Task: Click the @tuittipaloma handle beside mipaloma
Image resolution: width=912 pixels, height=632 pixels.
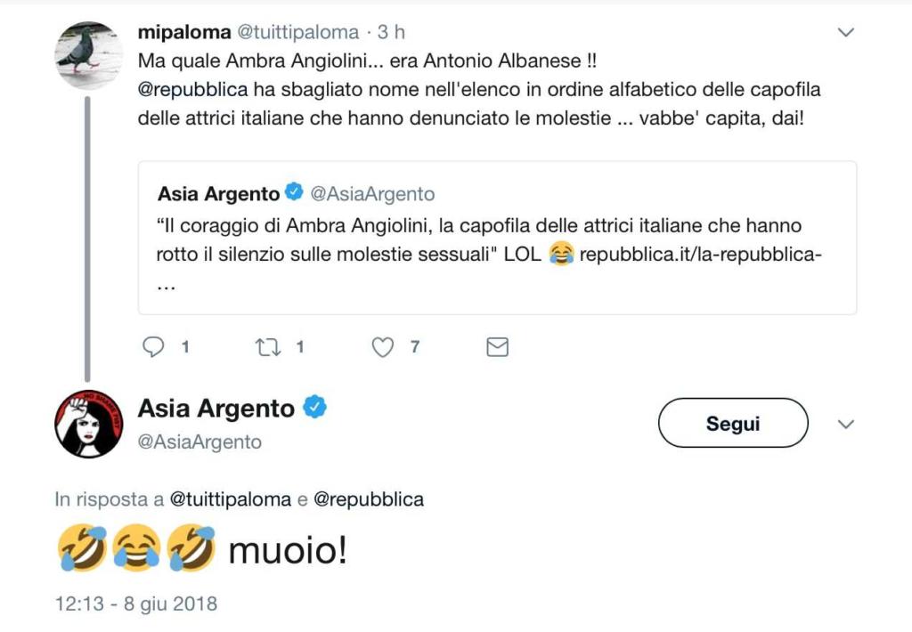Action: [x=297, y=33]
